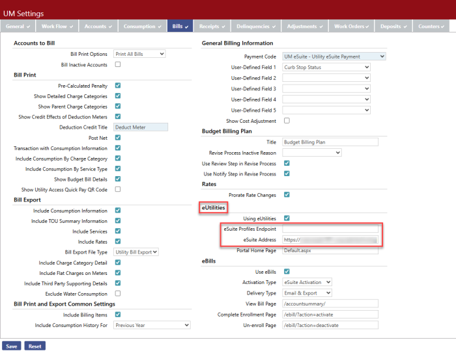Uncheck Using eUtilities checkbox
This screenshot has width=456, height=351.
point(287,218)
